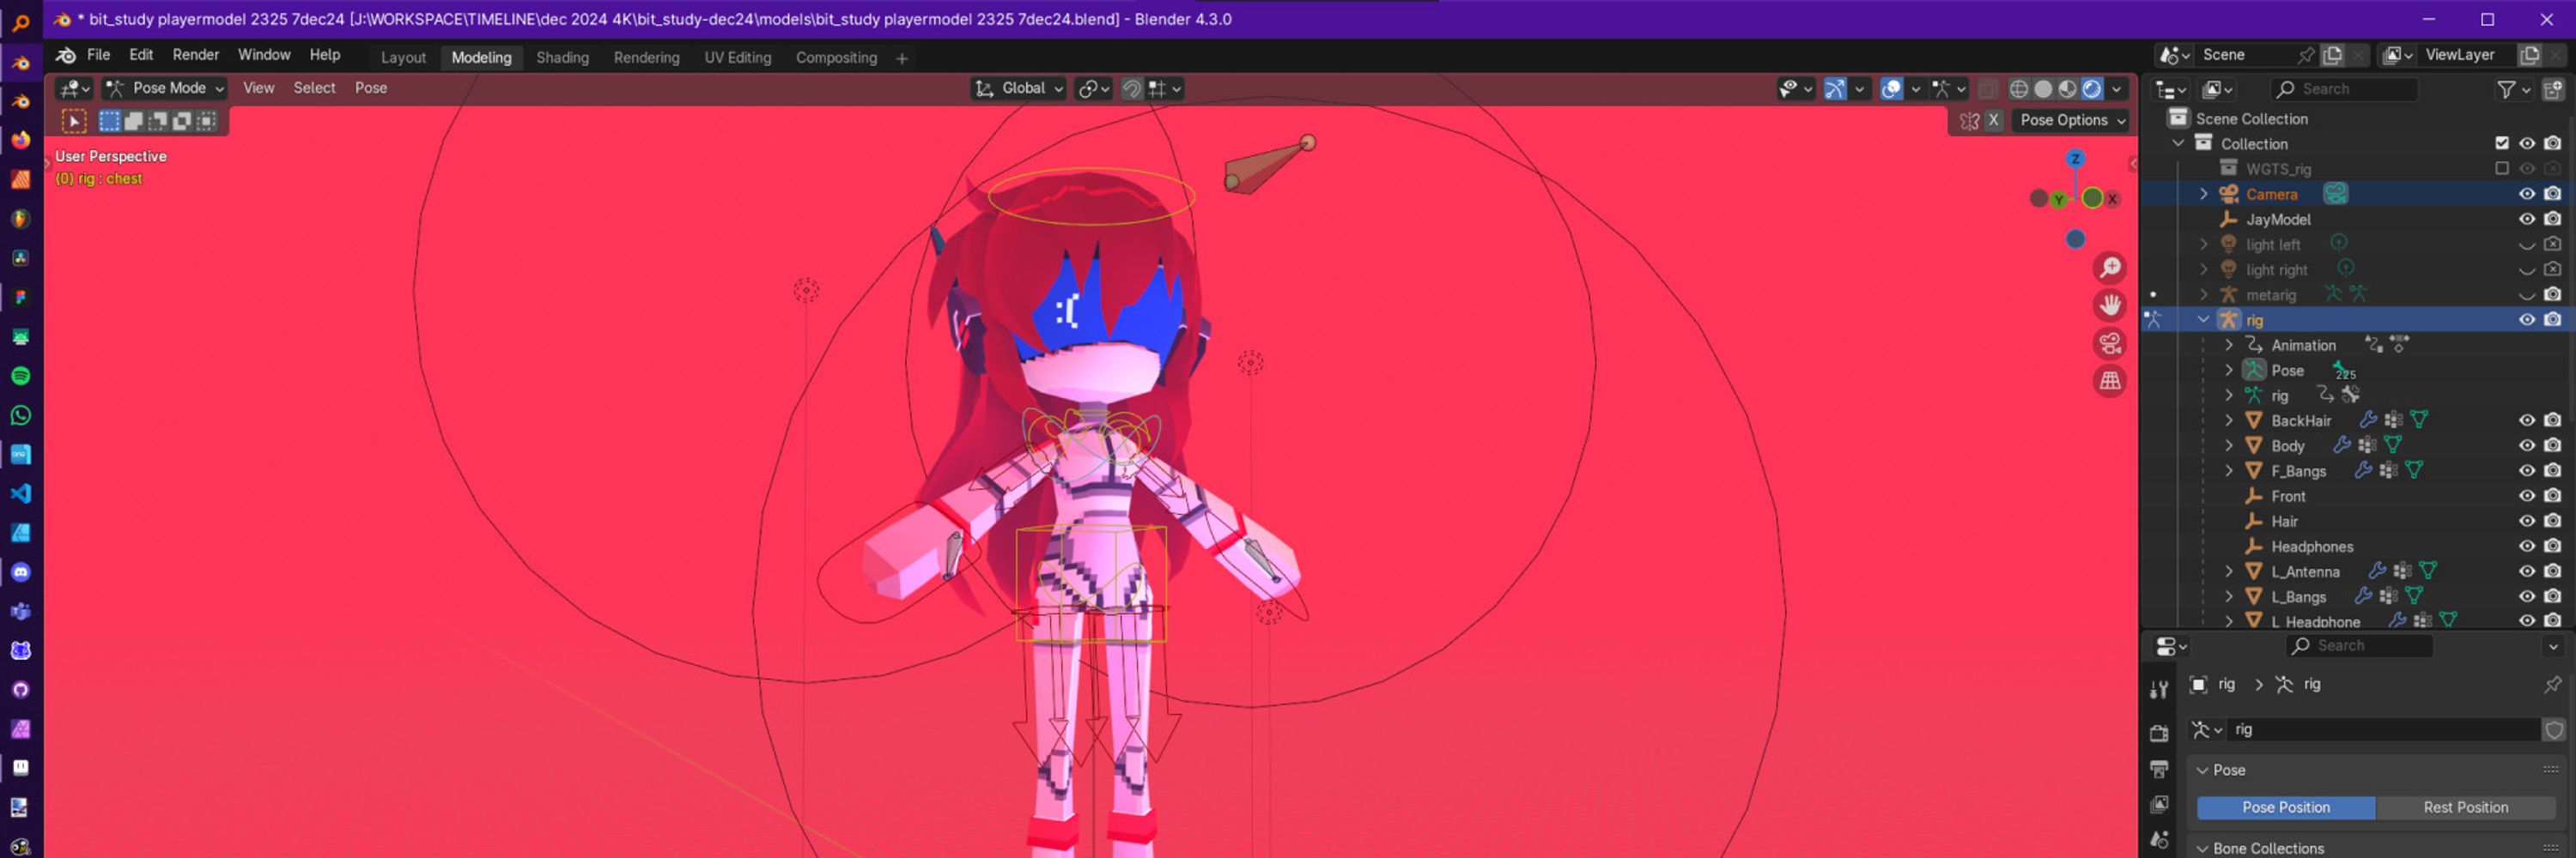This screenshot has height=858, width=2576.
Task: Expand the metarig tree item
Action: (x=2203, y=294)
